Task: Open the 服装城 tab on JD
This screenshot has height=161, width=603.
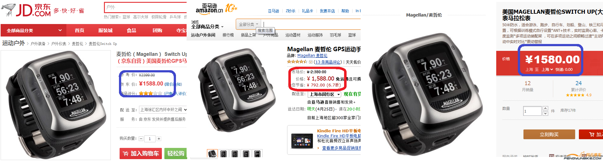Action: (106, 31)
